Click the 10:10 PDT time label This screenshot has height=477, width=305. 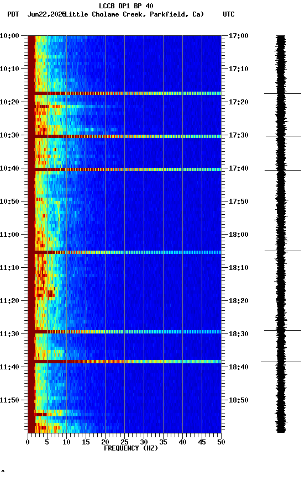pyautogui.click(x=9, y=69)
